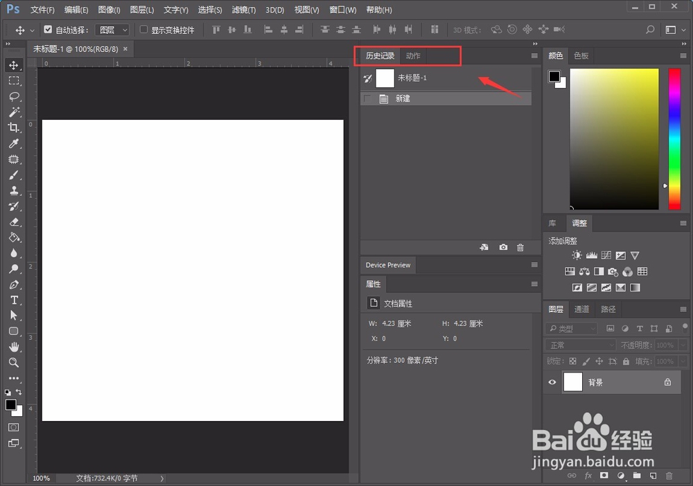Click the Edit Toolbar three-dots icon
Screen dimensions: 693x486
[x=14, y=378]
